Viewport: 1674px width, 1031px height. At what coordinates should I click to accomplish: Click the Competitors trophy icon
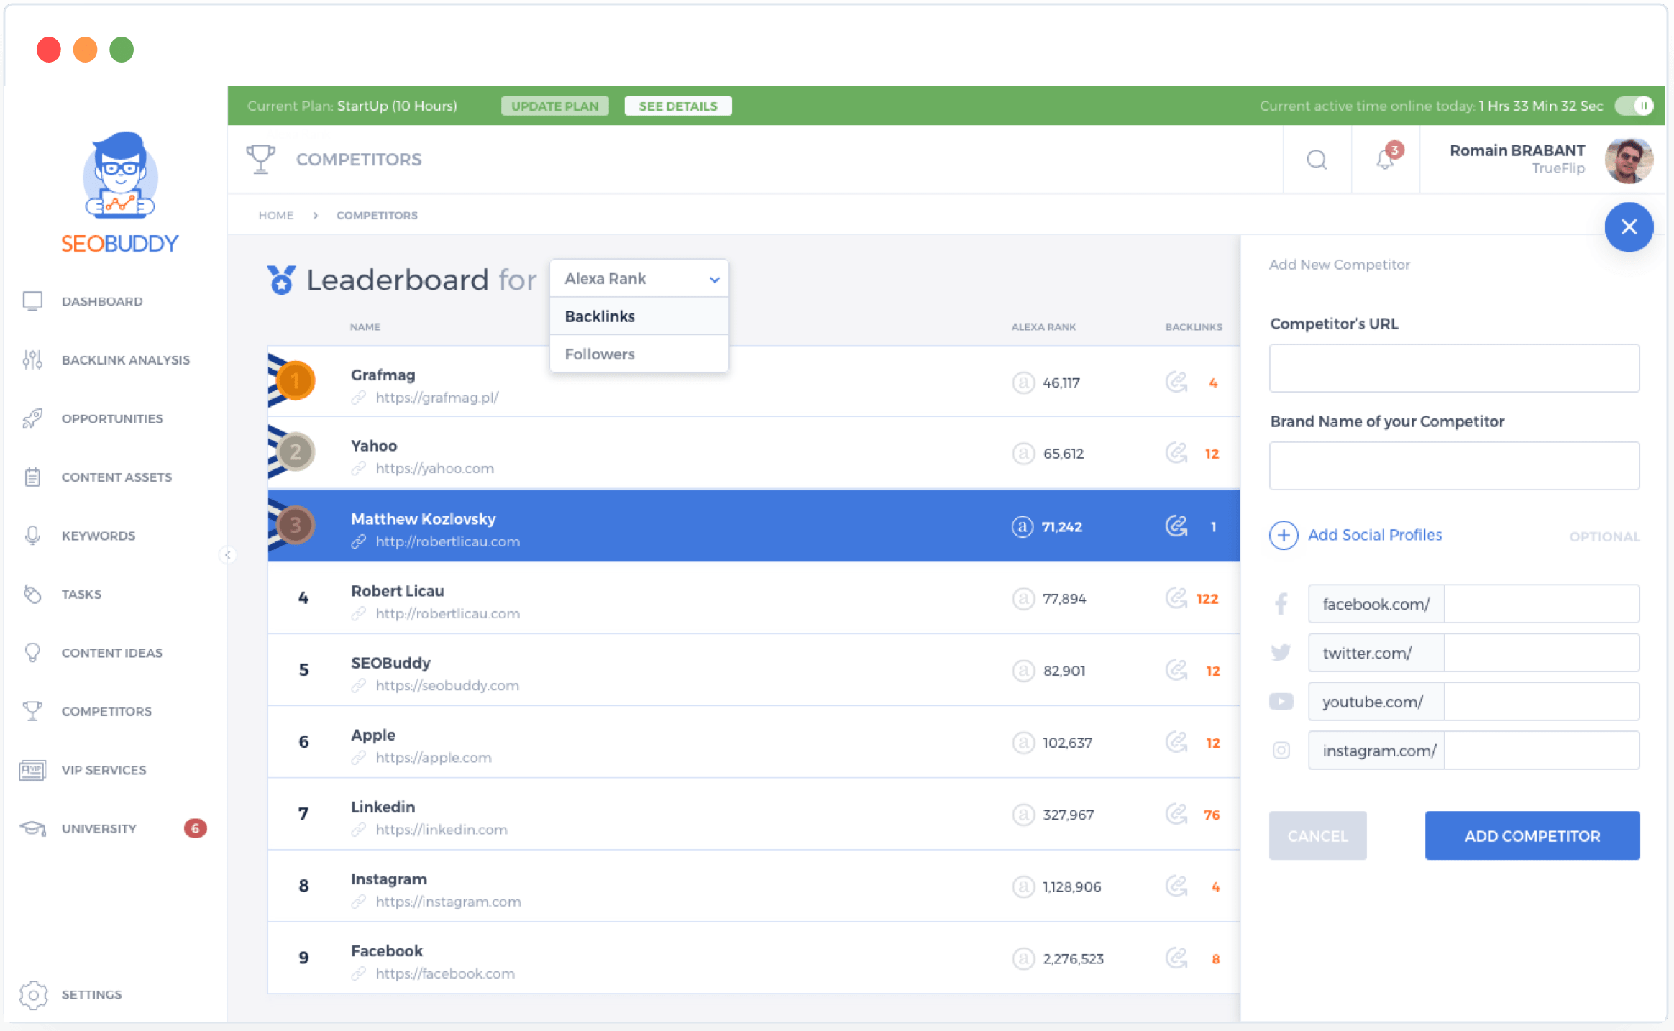point(31,710)
